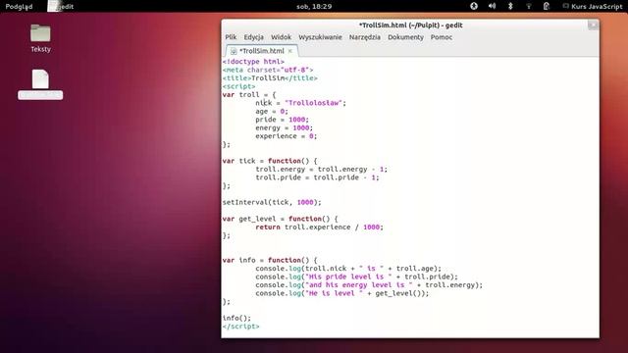Open the network icon in top bar
Screen dimensions: 628x353
point(529,6)
